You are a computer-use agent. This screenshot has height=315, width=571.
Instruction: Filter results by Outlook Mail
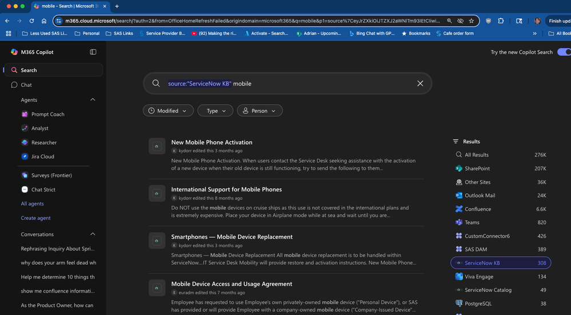click(x=501, y=196)
